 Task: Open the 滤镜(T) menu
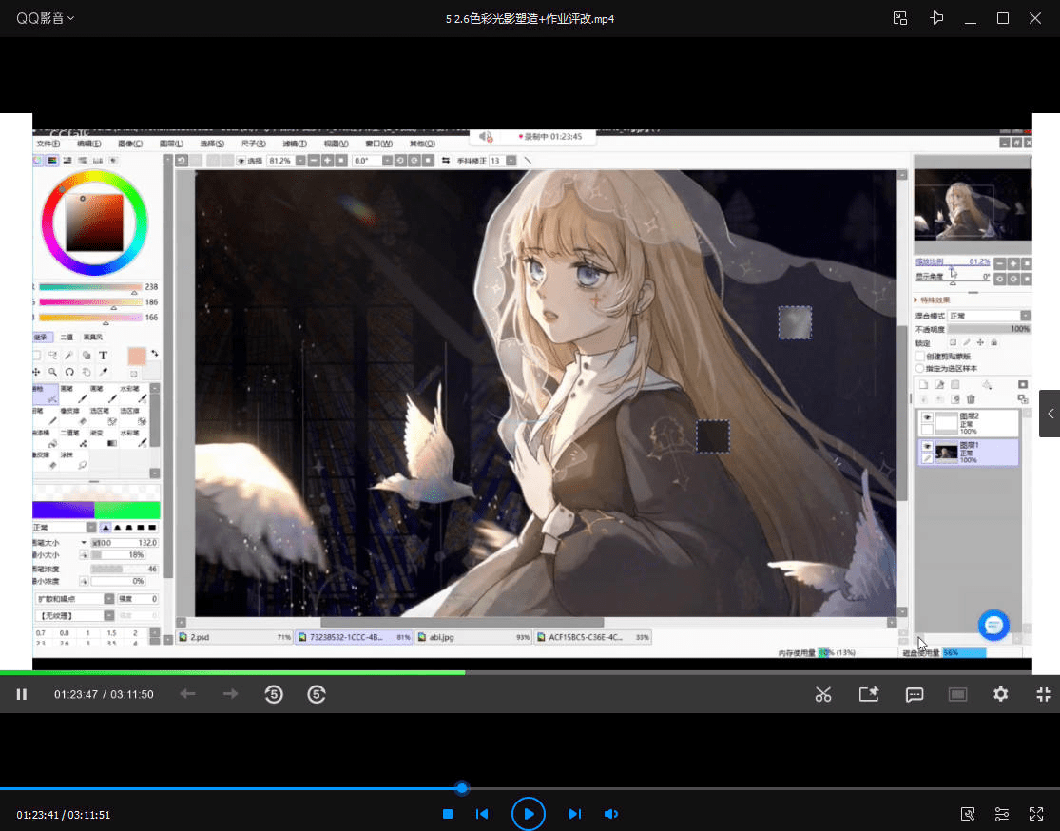click(x=295, y=144)
